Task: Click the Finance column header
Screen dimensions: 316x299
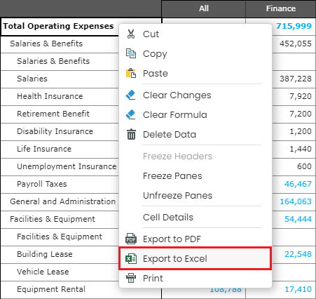Action: pyautogui.click(x=281, y=8)
